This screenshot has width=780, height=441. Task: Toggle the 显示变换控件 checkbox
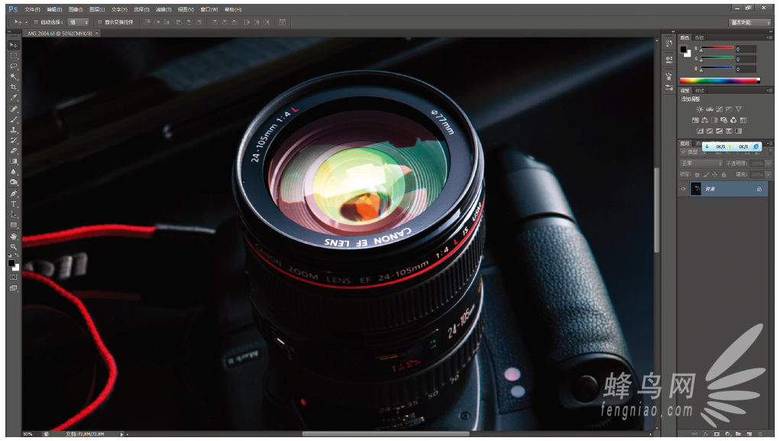point(100,22)
